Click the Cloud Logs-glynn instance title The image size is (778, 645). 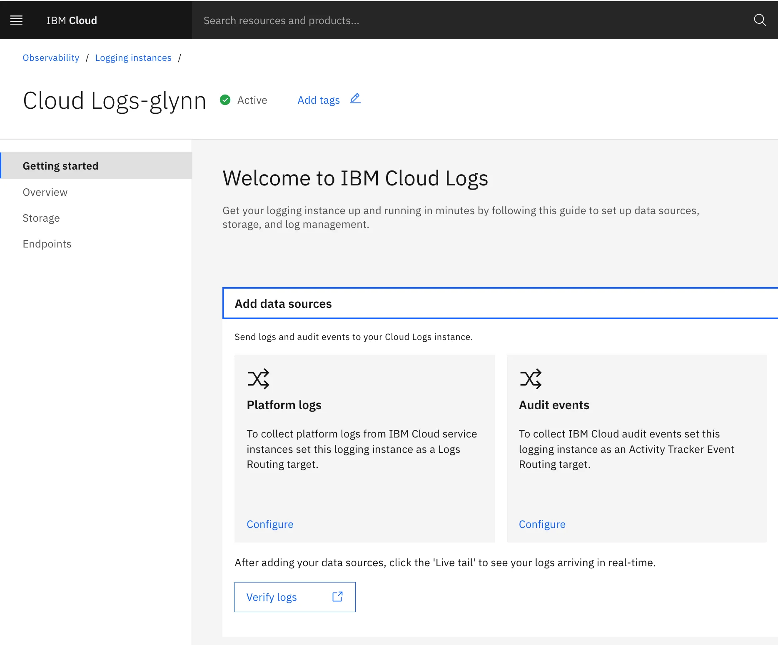coord(115,101)
